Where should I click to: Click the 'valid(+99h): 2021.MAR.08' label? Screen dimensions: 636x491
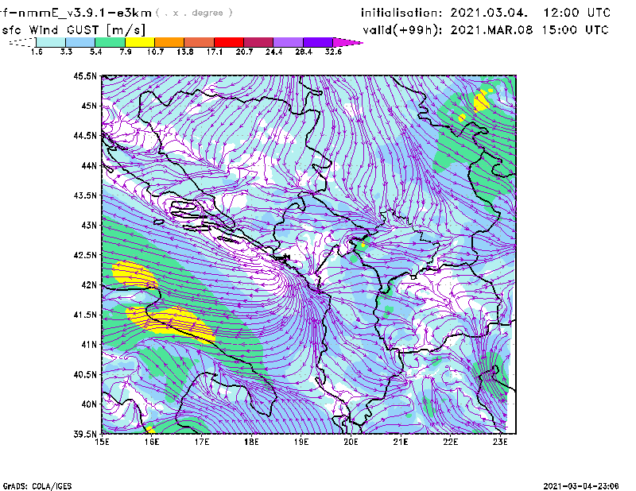click(448, 30)
